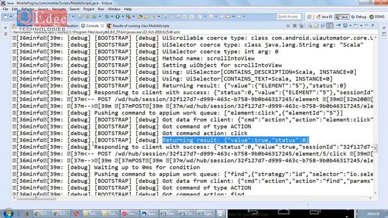388x218 pixels.
Task: Open the Help menu
Action: 128,9
